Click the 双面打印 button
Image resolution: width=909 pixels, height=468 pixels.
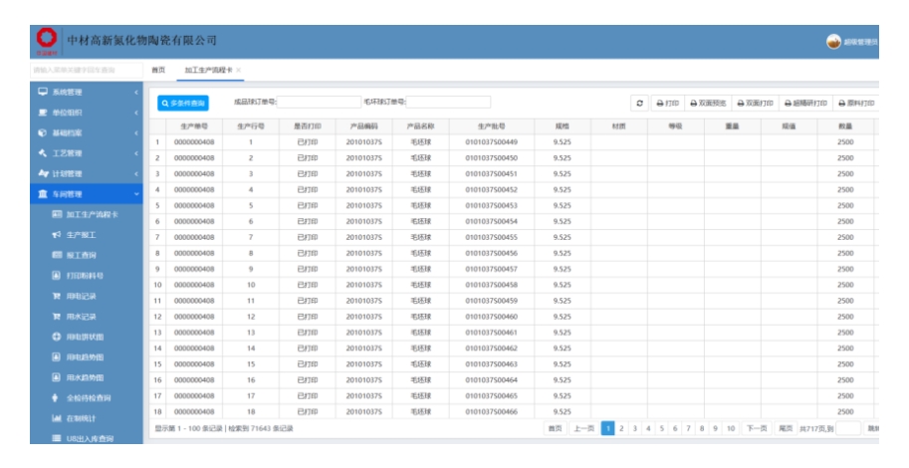pyautogui.click(x=755, y=104)
